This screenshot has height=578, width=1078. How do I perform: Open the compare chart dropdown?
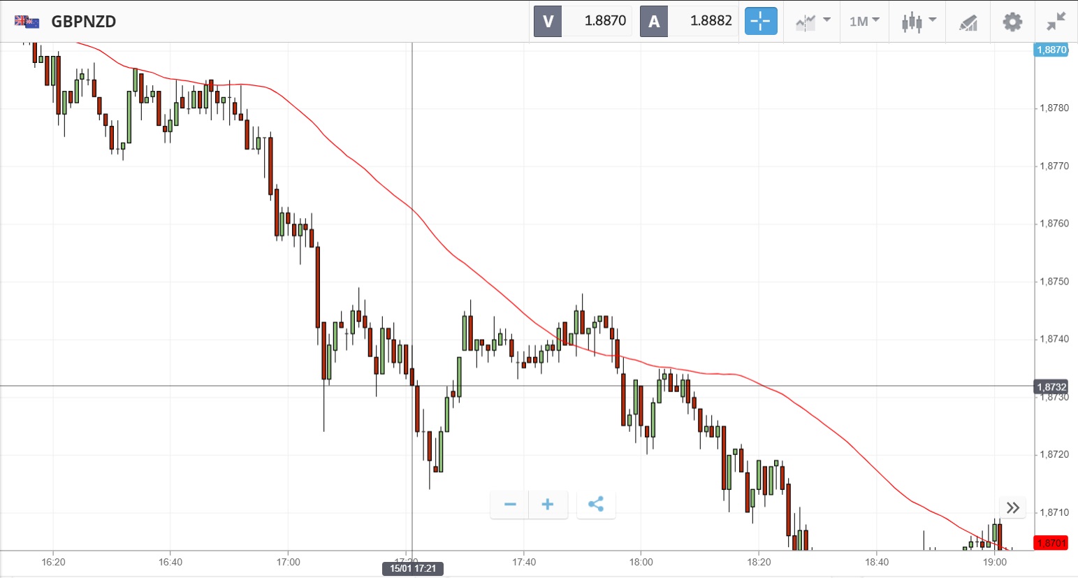(x=813, y=22)
